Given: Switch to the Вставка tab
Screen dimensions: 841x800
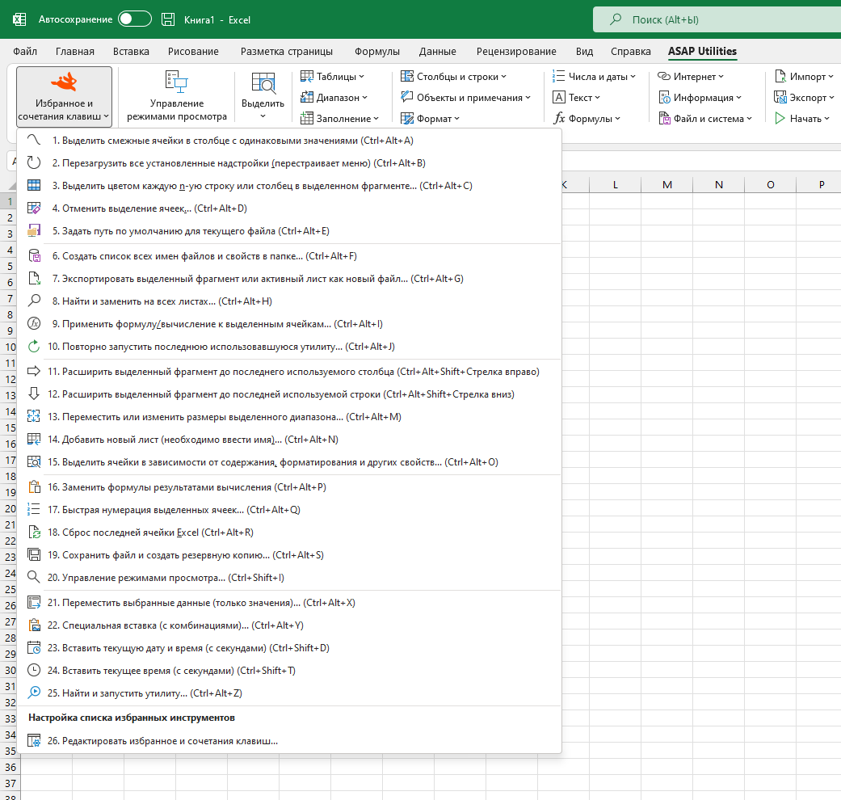Looking at the screenshot, I should pyautogui.click(x=131, y=52).
